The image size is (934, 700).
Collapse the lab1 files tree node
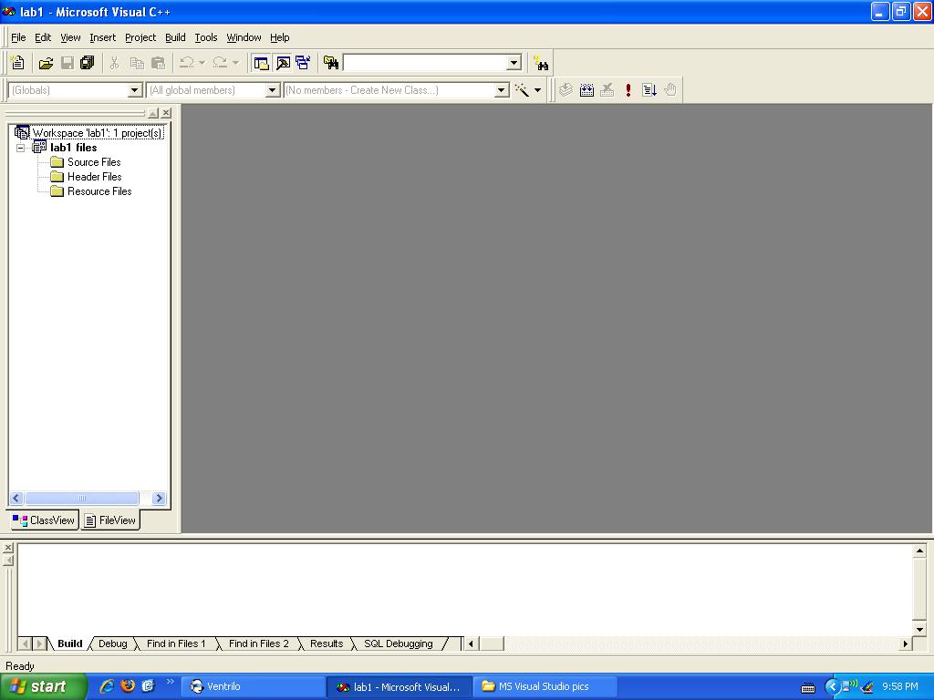(21, 148)
